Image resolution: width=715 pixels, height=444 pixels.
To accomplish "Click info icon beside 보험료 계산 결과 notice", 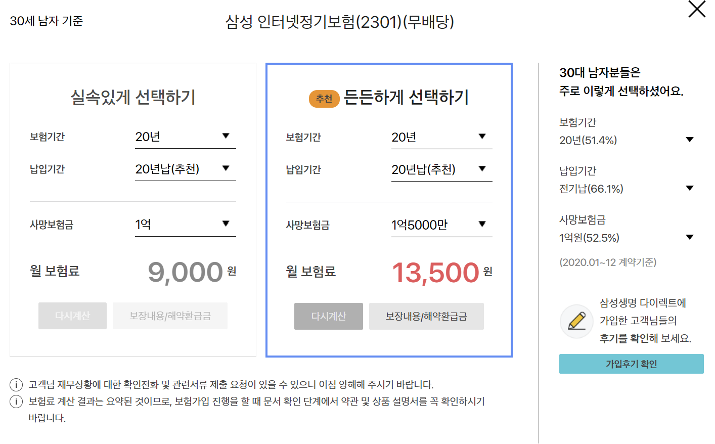I will coord(16,402).
